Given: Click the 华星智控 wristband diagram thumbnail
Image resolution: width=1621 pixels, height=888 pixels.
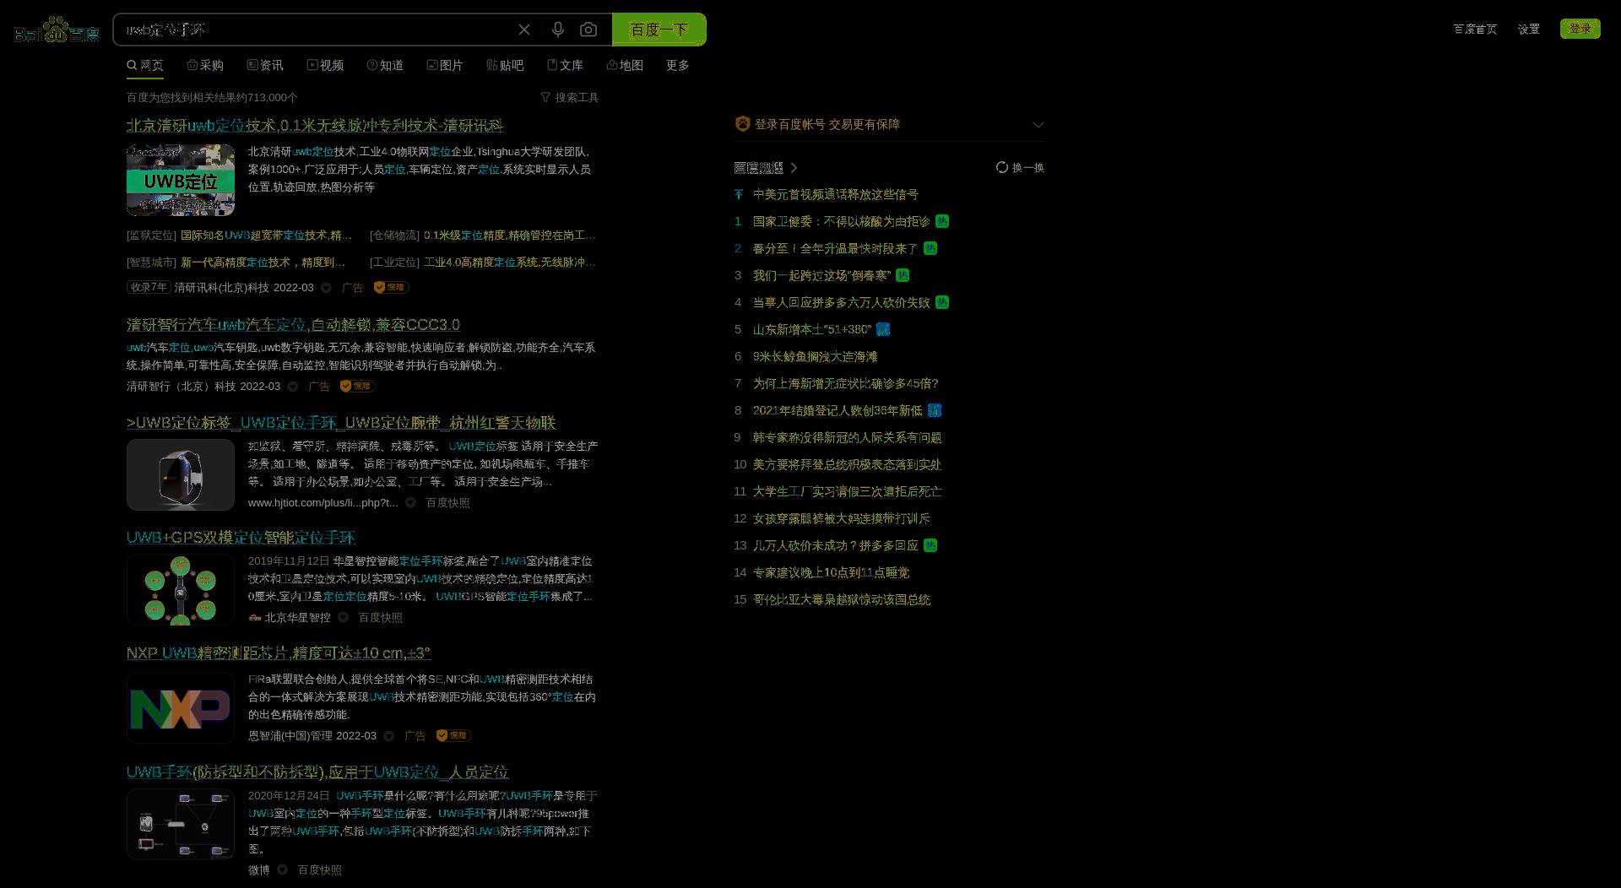Looking at the screenshot, I should coord(181,589).
